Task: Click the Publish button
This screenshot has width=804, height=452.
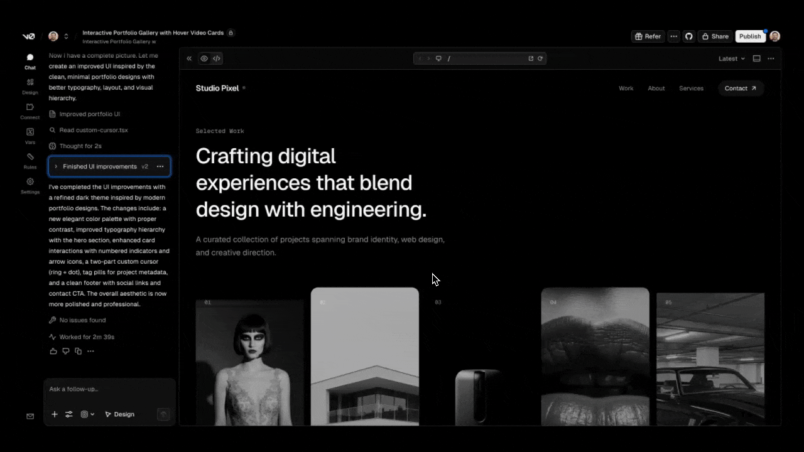Action: tap(750, 36)
